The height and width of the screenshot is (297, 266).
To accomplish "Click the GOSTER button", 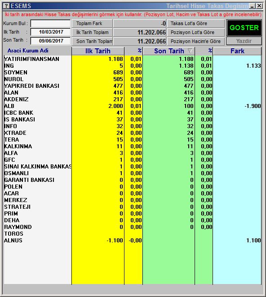I will coord(244,28).
